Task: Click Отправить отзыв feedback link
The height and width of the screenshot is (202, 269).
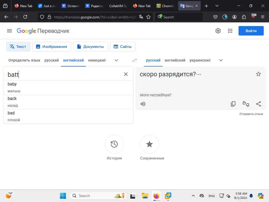Action: [251, 114]
